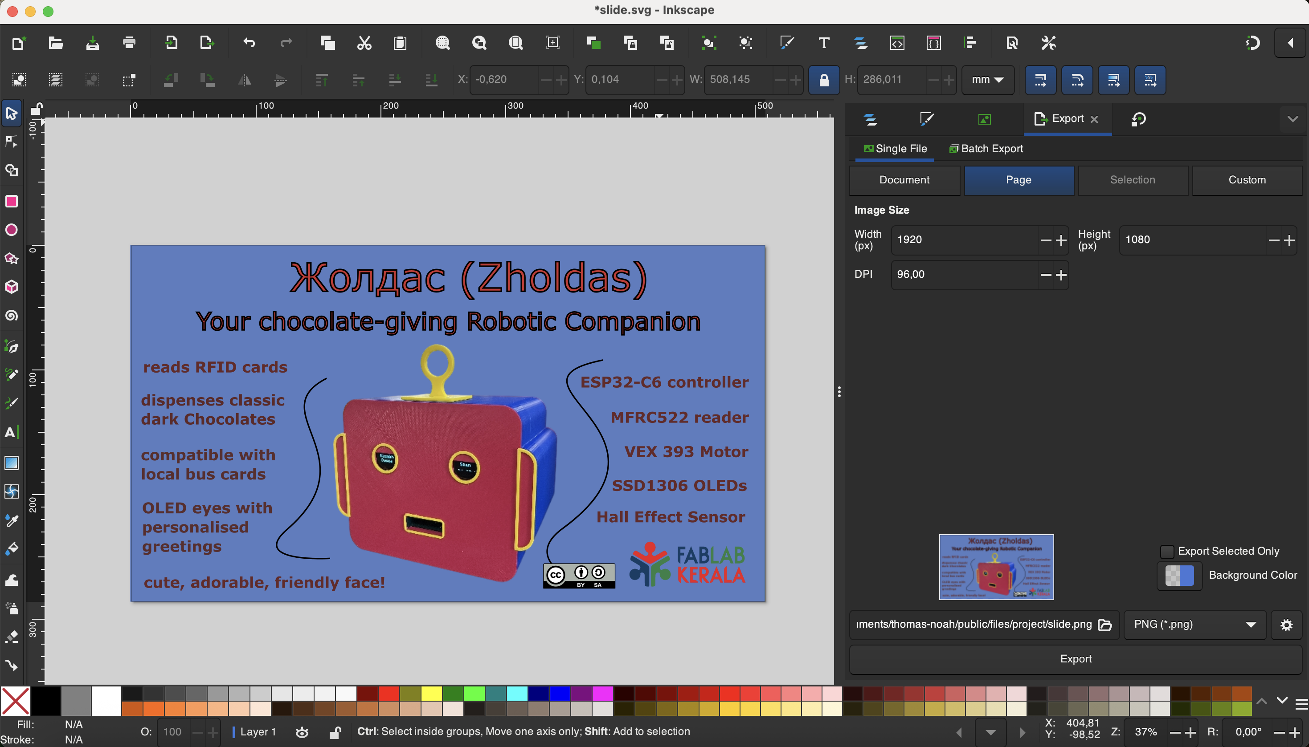Switch to the Batch Export tab
This screenshot has width=1309, height=747.
(986, 149)
